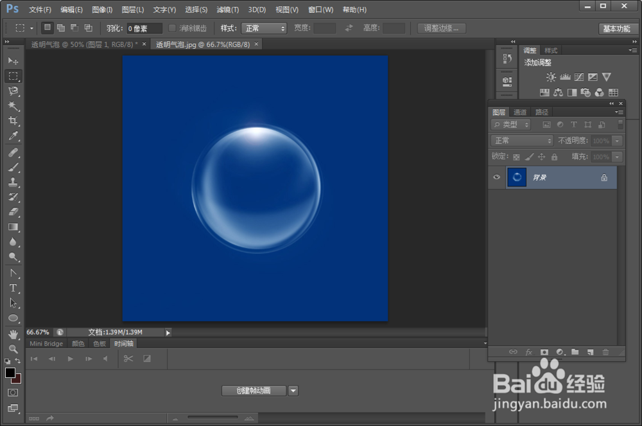
Task: Switch to the 路径 tab
Action: (542, 112)
